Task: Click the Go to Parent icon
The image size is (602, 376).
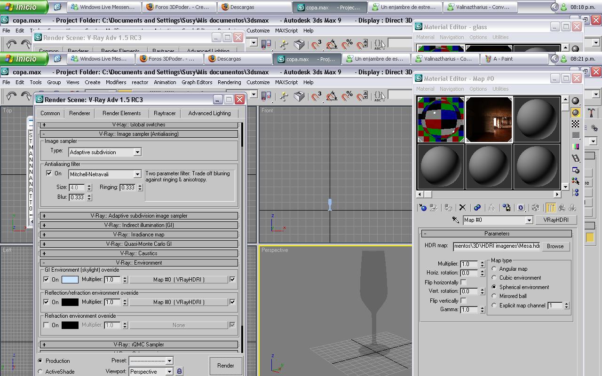Action: (562, 207)
